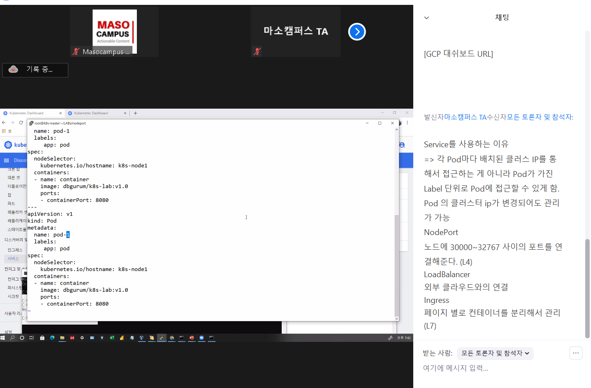The height and width of the screenshot is (388, 591).
Task: Click the browser back arrow
Action: pos(4,122)
